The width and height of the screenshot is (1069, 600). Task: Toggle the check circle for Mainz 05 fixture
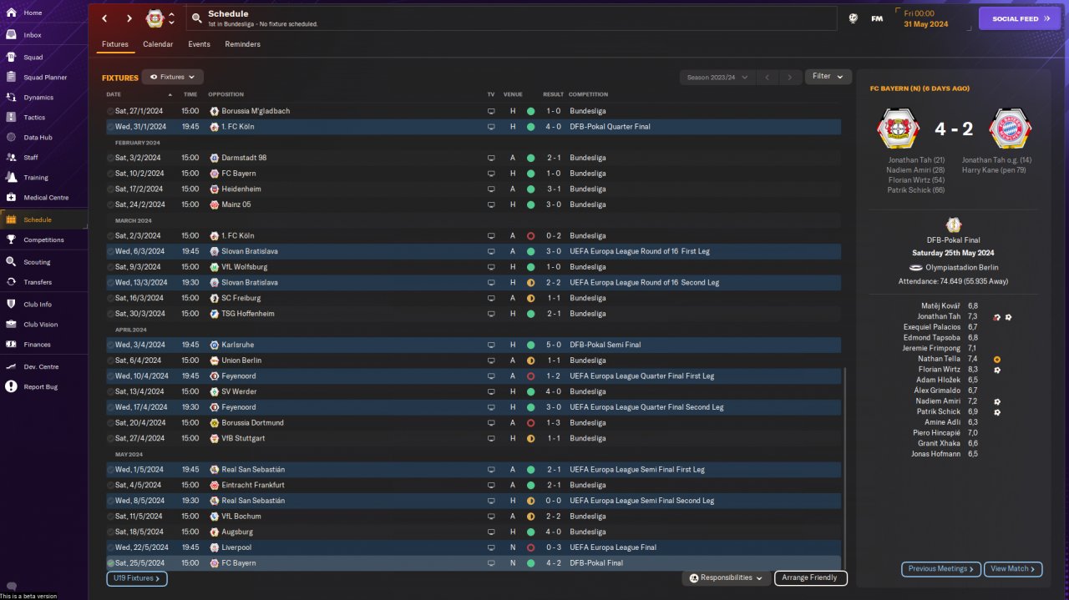click(x=110, y=204)
